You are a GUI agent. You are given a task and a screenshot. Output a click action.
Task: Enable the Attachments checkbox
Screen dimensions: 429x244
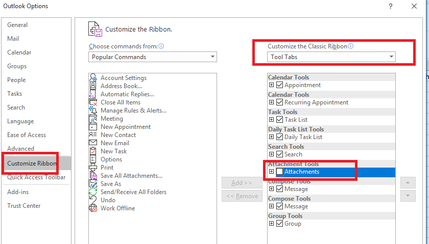279,171
